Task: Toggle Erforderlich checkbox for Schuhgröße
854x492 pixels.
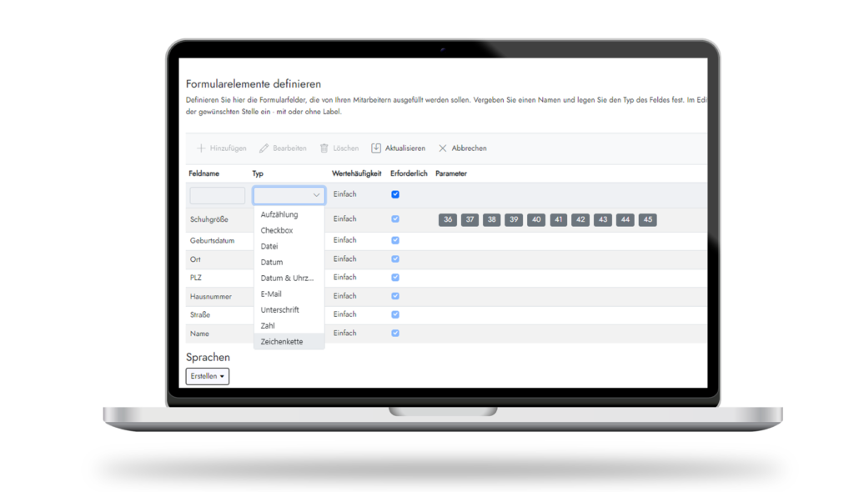Action: tap(395, 219)
